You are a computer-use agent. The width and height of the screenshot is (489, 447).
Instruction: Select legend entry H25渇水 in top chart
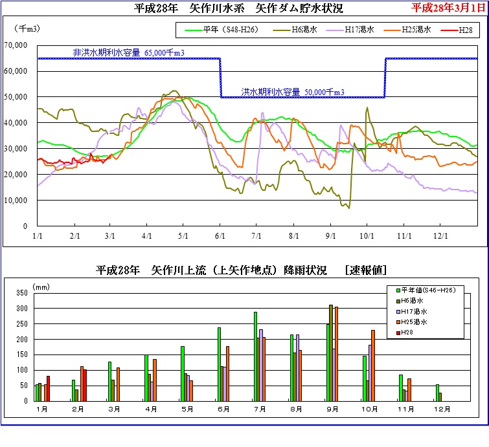pyautogui.click(x=407, y=30)
